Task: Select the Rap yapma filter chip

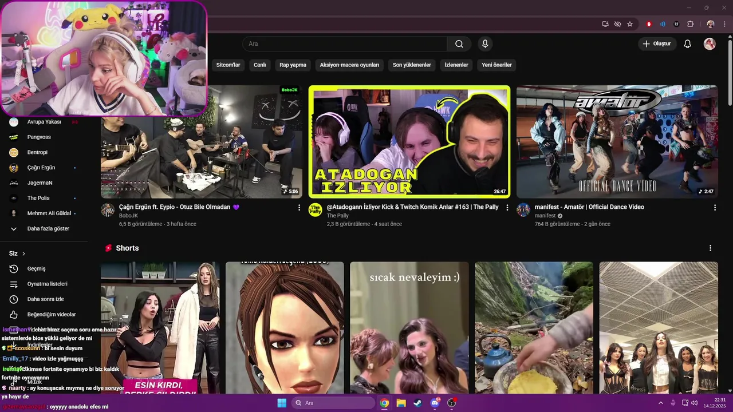Action: pos(293,65)
